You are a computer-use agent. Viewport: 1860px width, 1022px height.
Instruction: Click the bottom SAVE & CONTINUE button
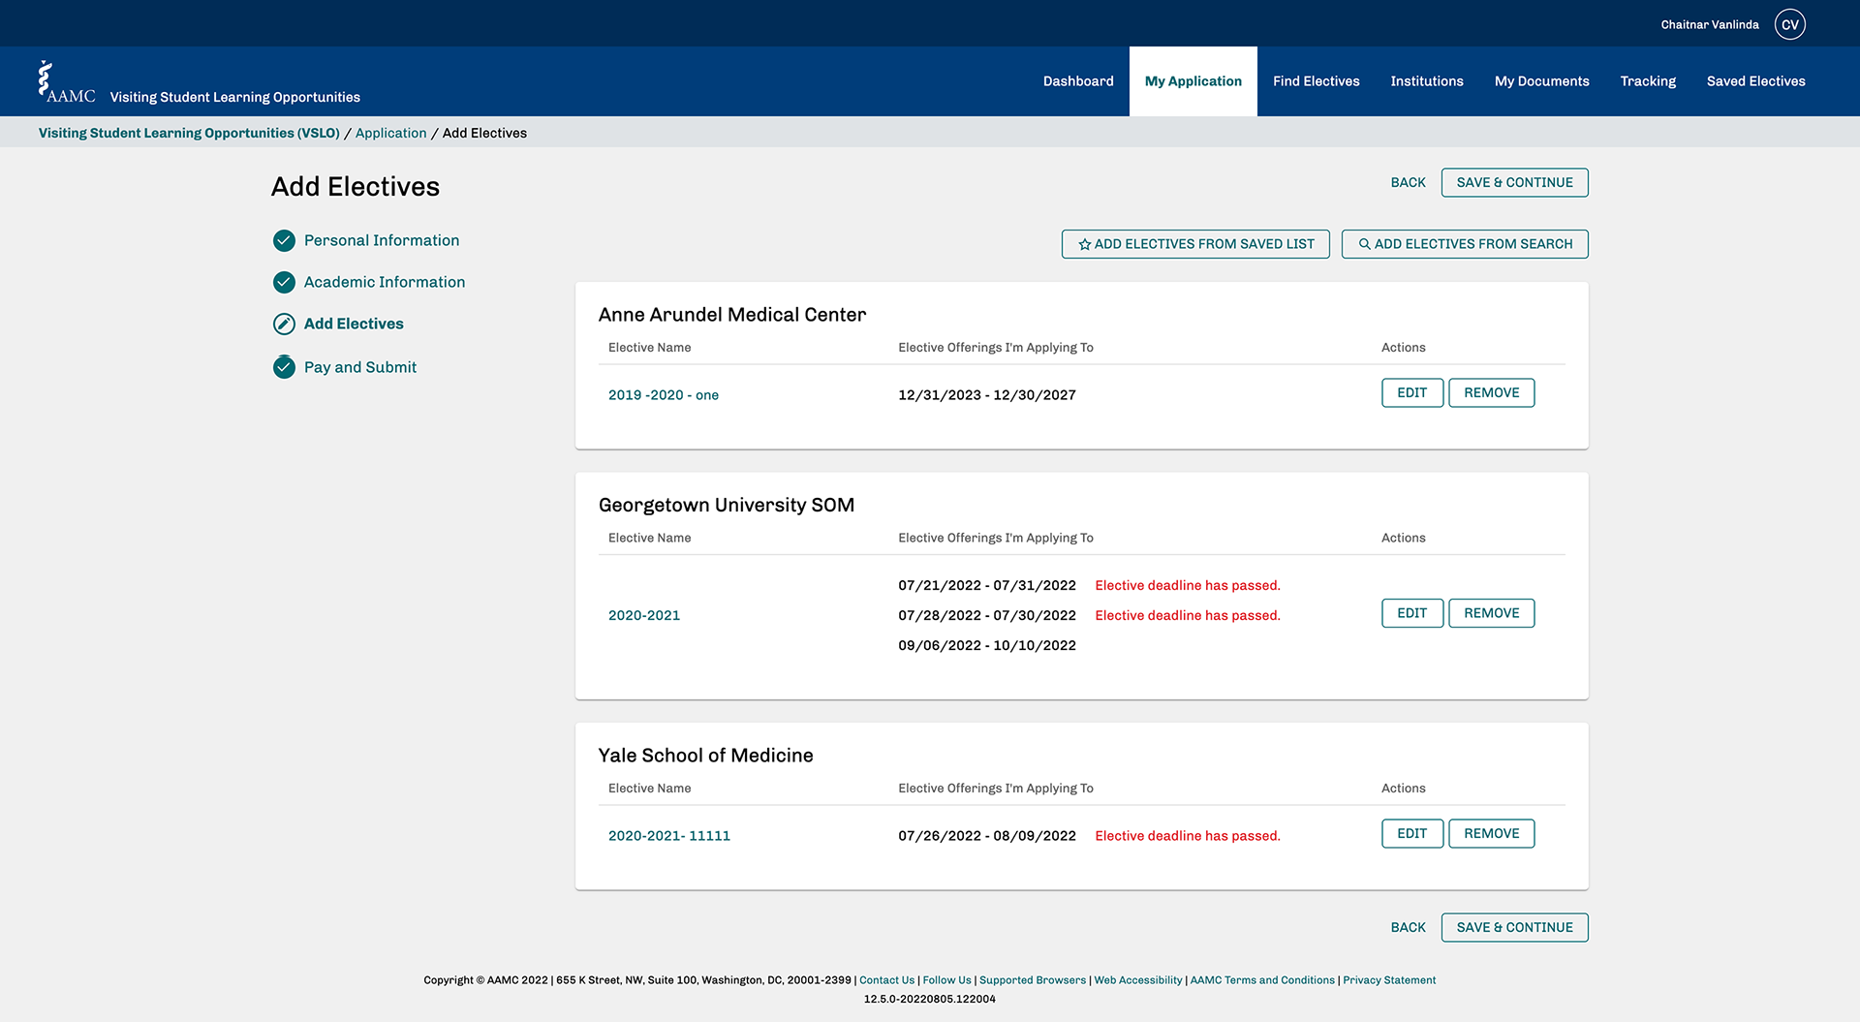click(1514, 927)
